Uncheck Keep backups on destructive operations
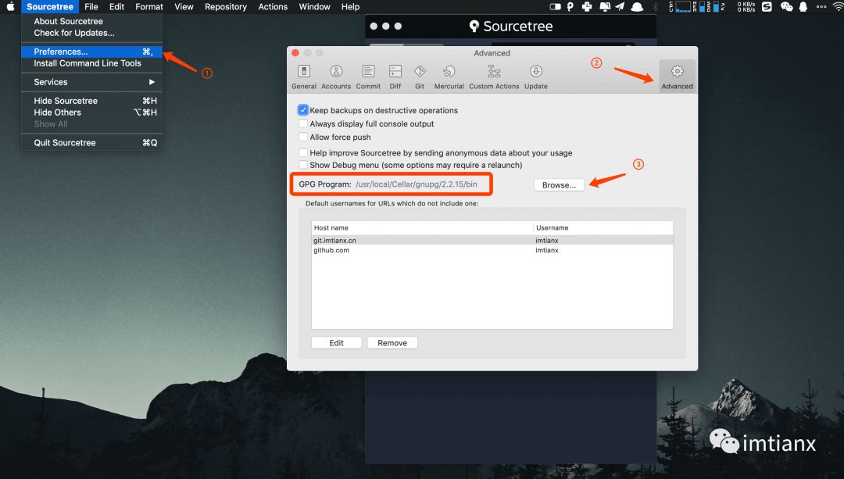Screen dimensions: 844x479 (303, 110)
